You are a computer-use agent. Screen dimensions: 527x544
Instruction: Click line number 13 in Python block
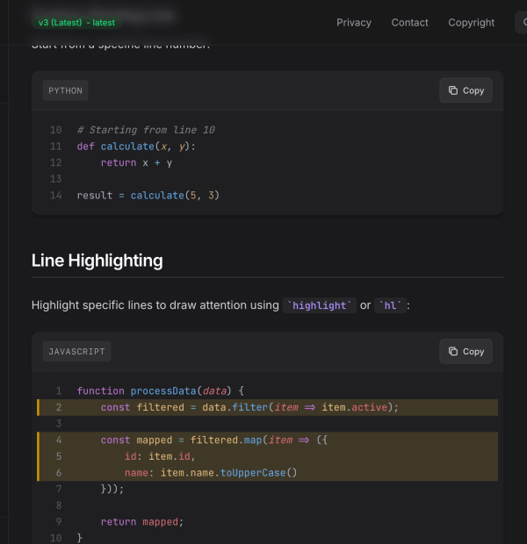pyautogui.click(x=55, y=179)
